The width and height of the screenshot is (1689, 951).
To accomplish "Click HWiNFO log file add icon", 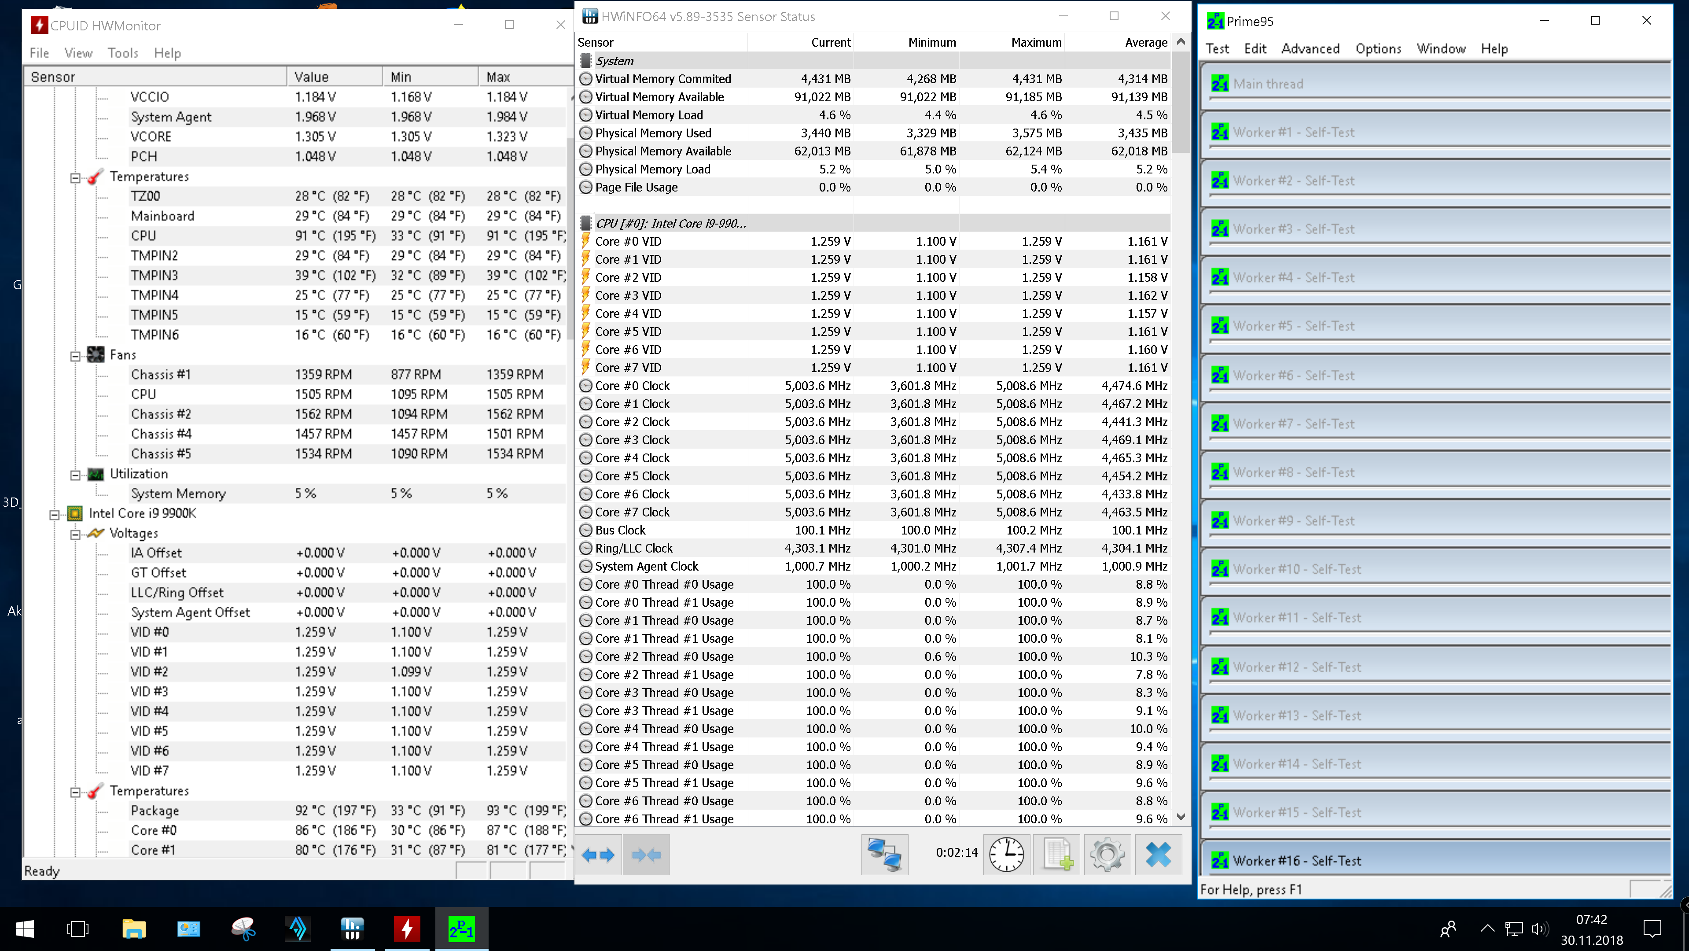I will pyautogui.click(x=1057, y=855).
